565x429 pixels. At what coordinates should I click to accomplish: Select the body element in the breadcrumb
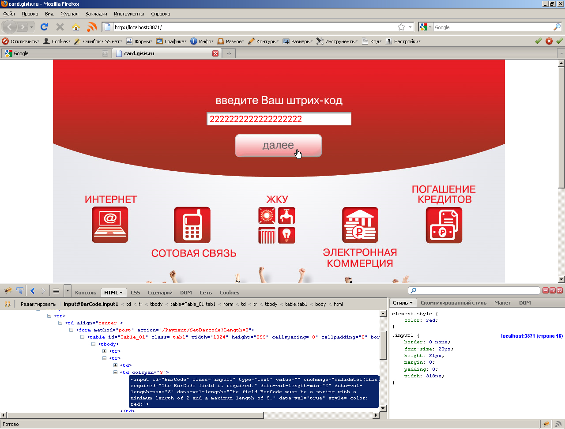click(320, 304)
